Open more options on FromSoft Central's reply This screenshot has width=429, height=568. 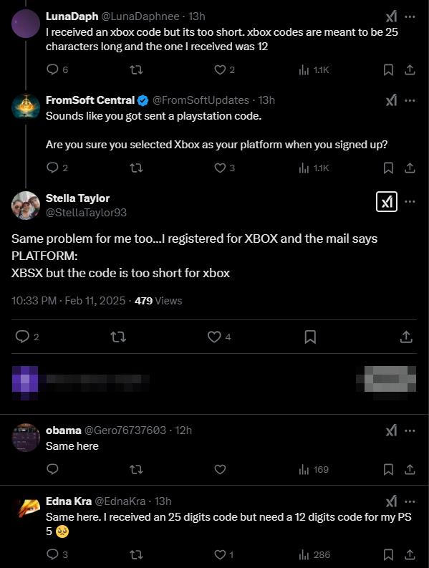point(410,100)
